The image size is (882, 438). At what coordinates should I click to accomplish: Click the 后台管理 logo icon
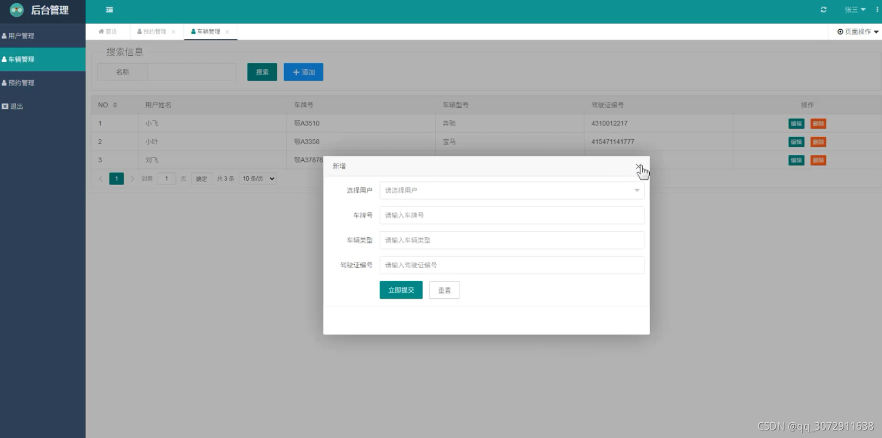coord(17,10)
